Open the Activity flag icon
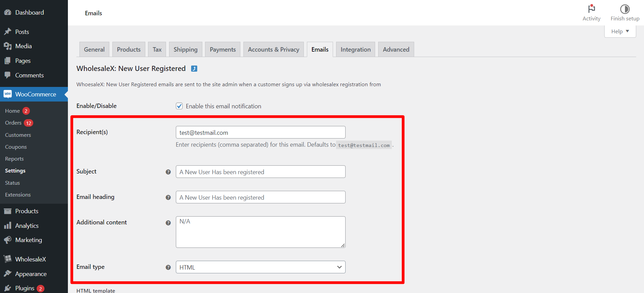Screen dimensions: 644x293 pos(591,9)
